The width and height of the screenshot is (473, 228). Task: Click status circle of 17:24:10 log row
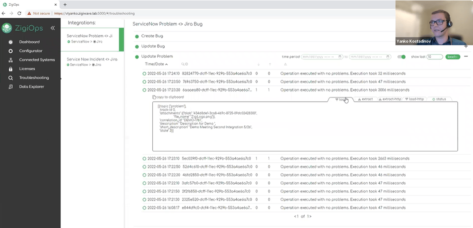(144, 74)
